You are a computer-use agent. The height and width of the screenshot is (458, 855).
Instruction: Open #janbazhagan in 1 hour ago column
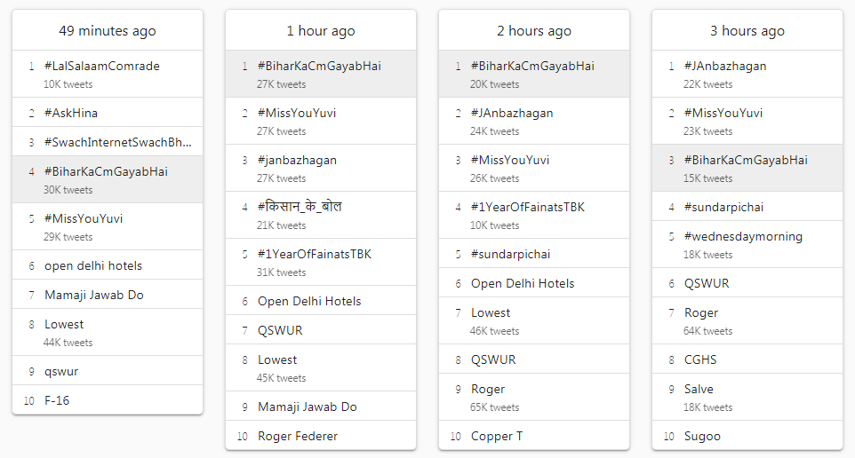321,169
